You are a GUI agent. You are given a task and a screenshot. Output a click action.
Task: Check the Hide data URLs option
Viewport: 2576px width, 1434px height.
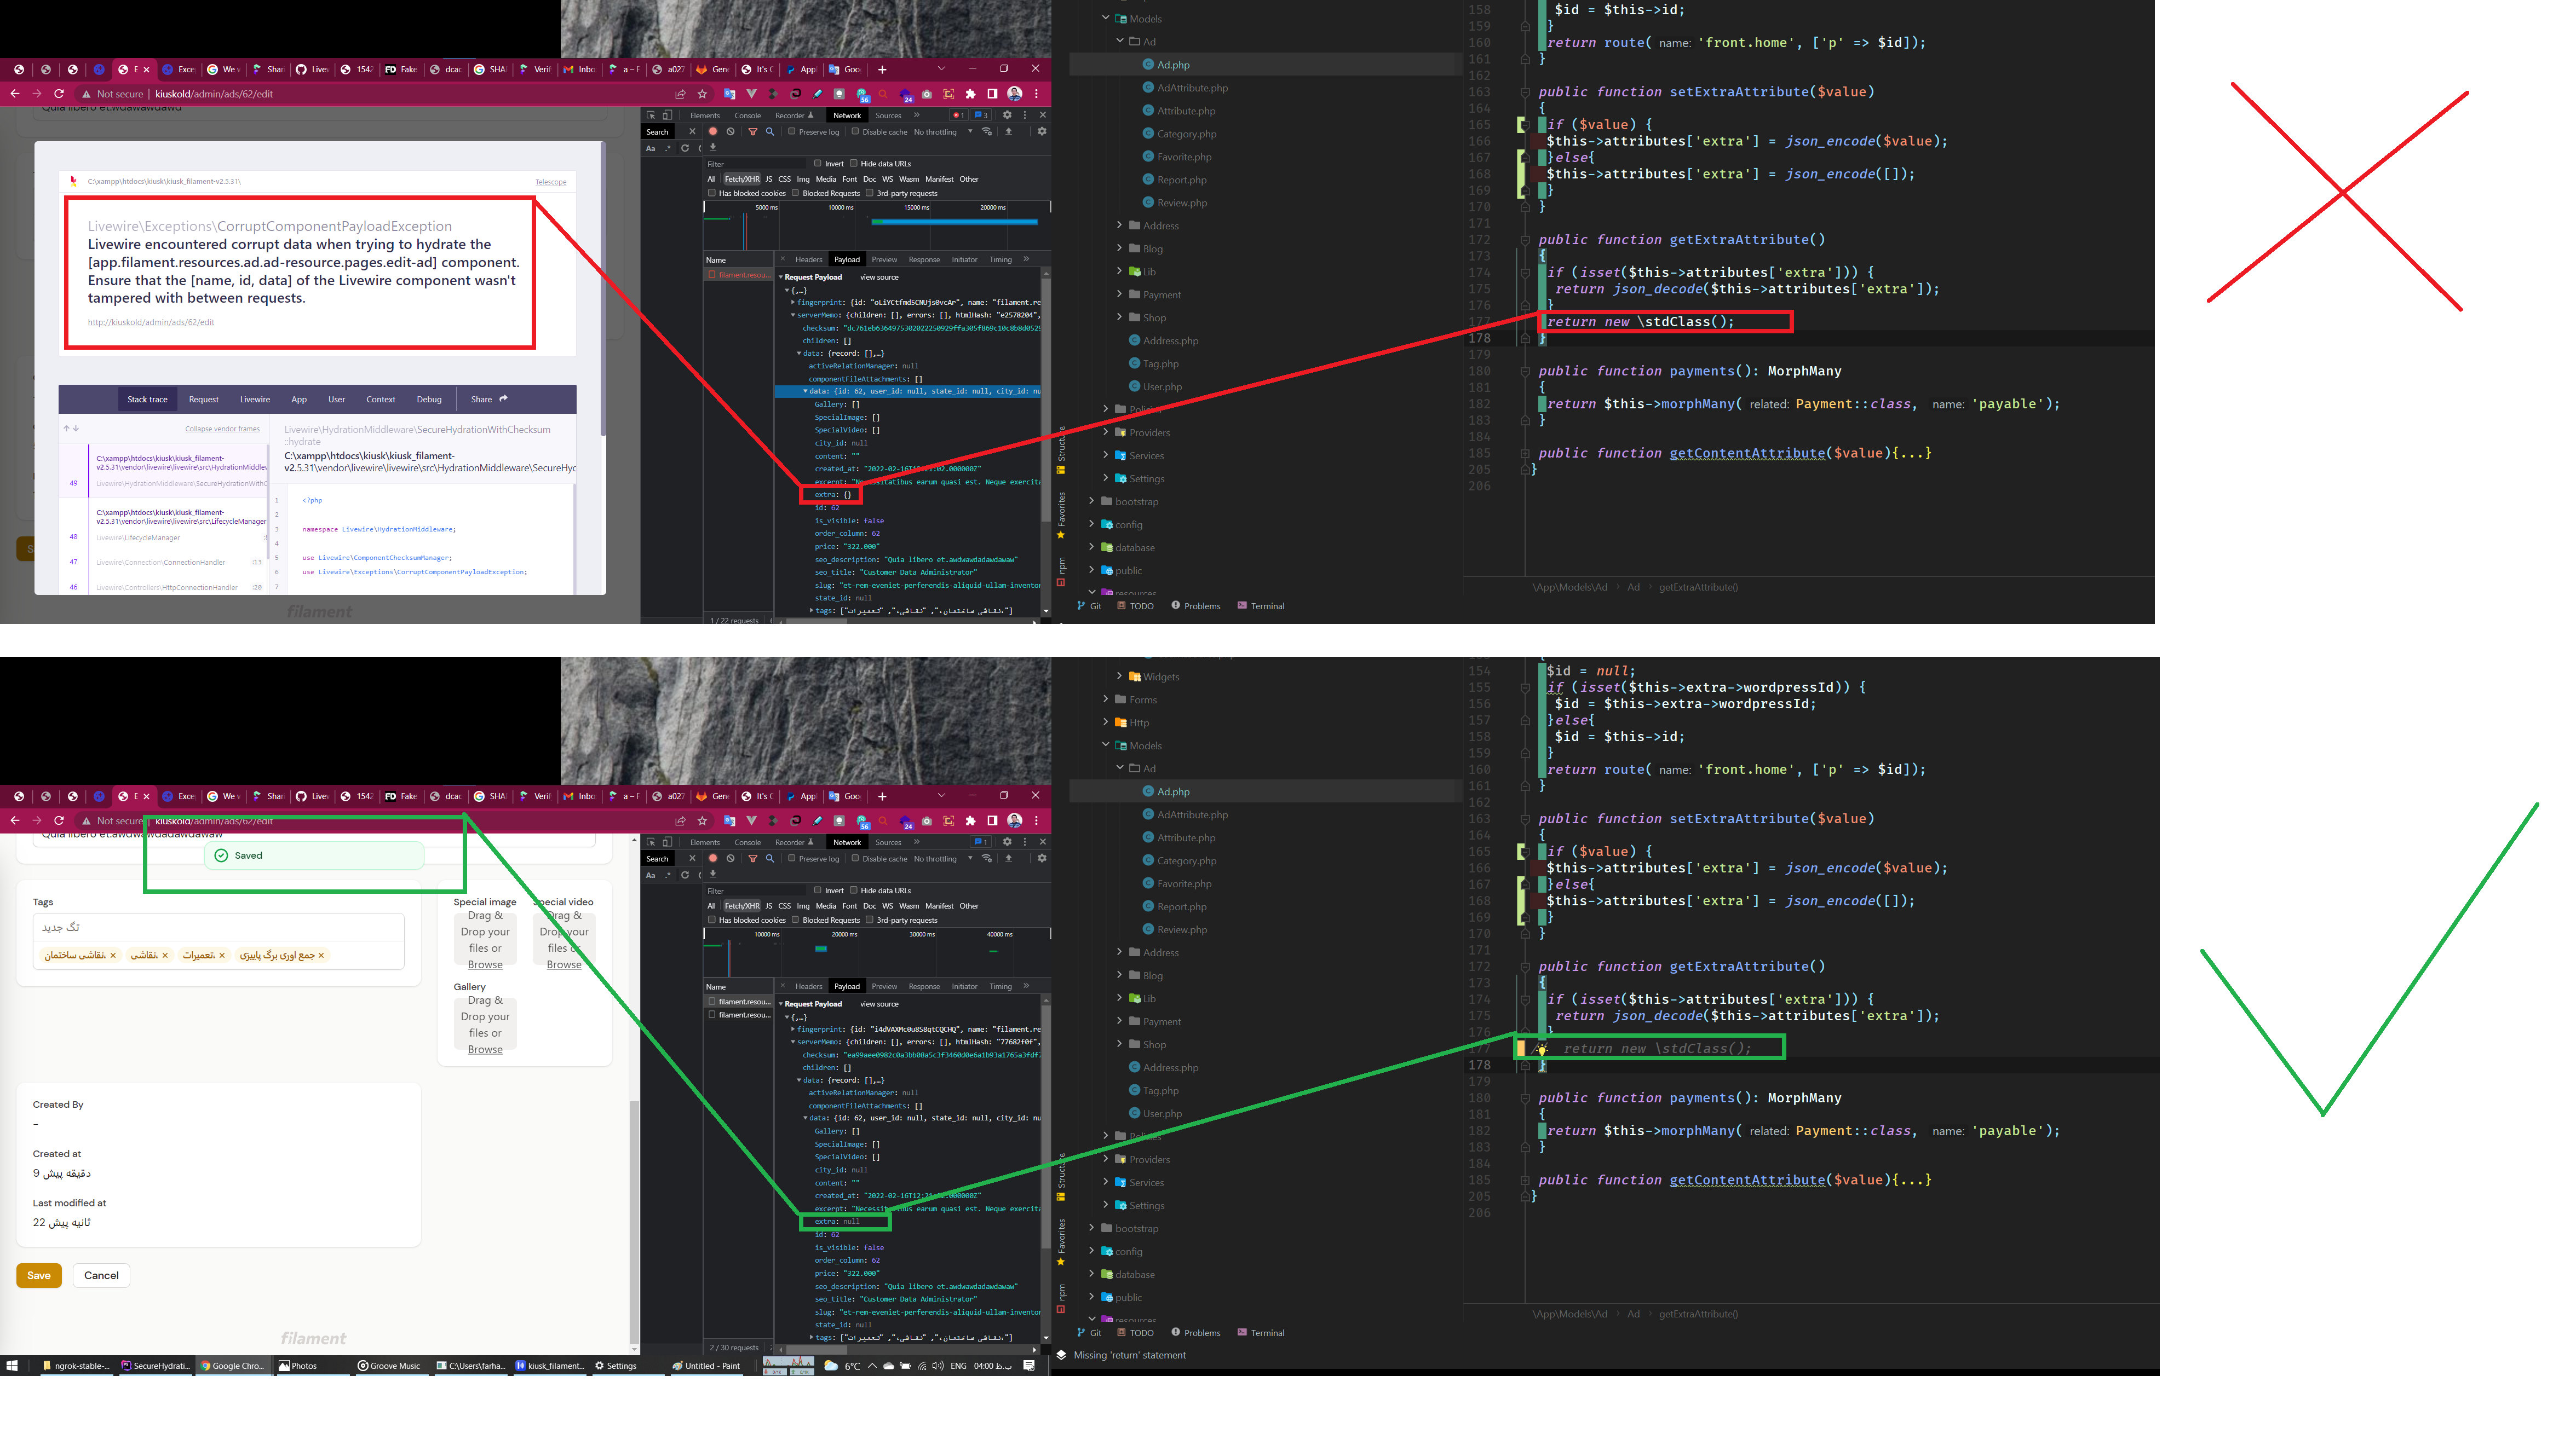(x=854, y=164)
